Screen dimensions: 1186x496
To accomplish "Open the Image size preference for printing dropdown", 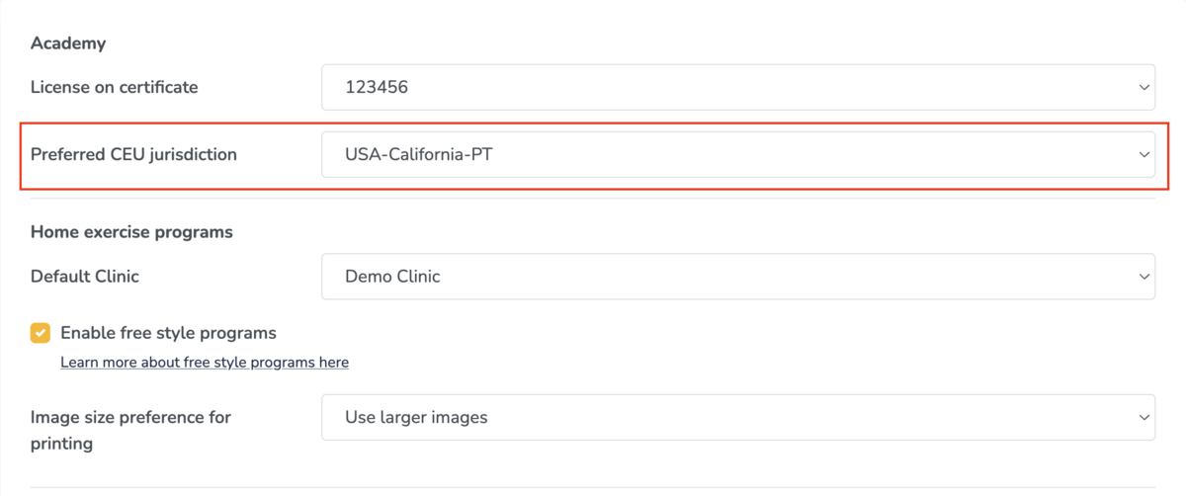I will (x=737, y=418).
